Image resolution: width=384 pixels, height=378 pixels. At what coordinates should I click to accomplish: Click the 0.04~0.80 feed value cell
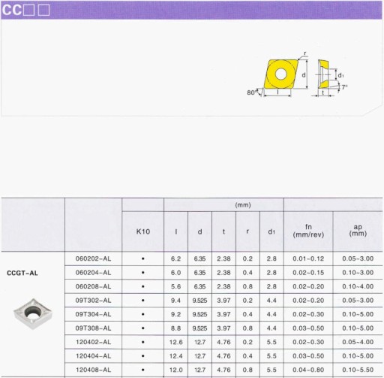click(x=308, y=370)
